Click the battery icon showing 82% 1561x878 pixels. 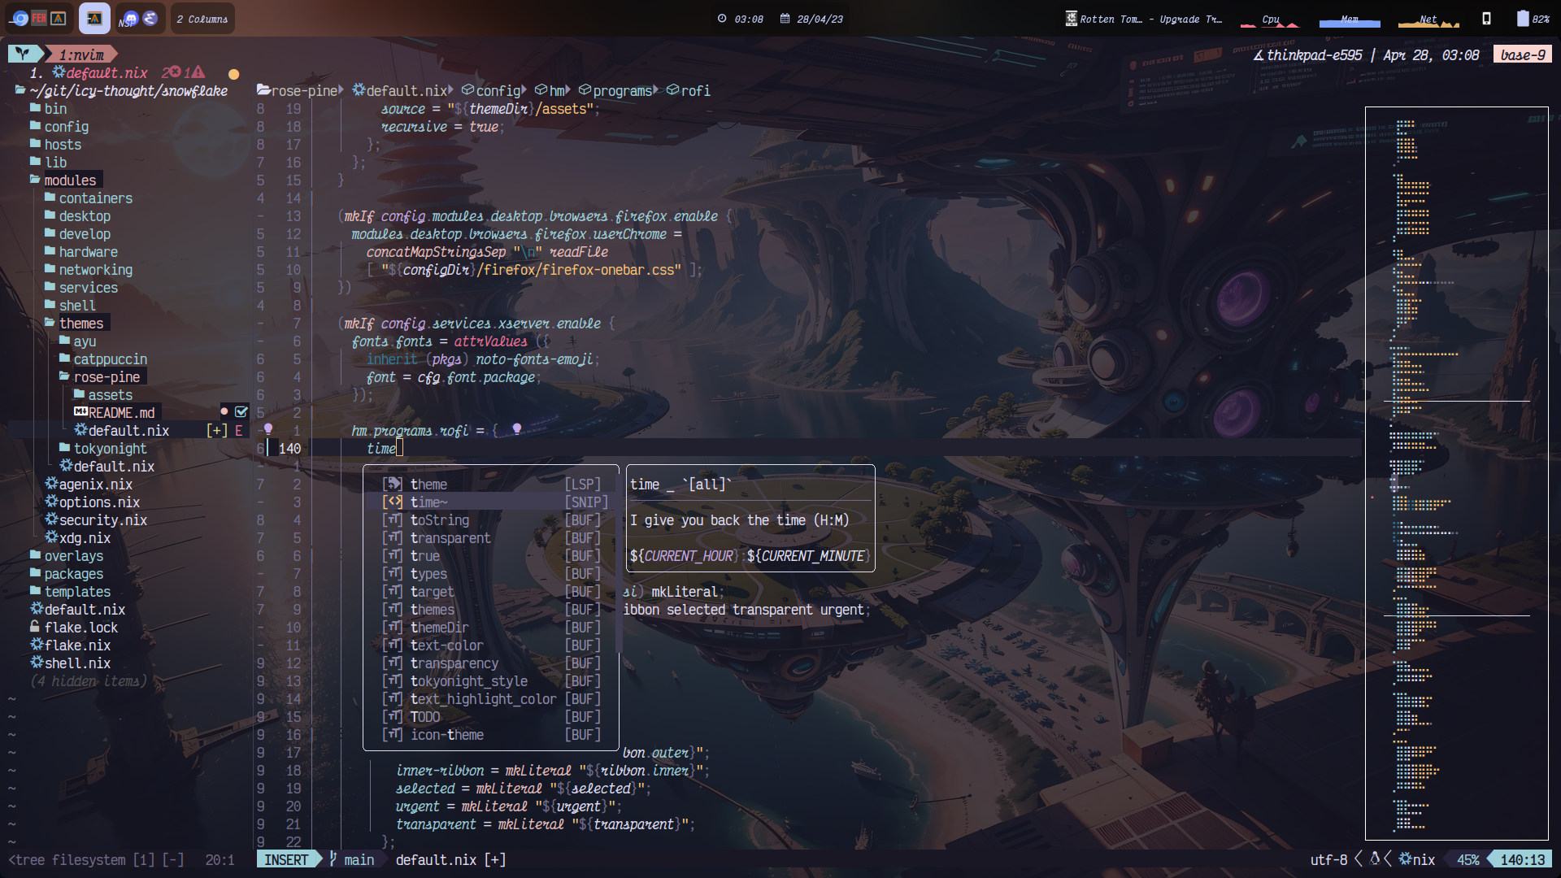(x=1523, y=18)
